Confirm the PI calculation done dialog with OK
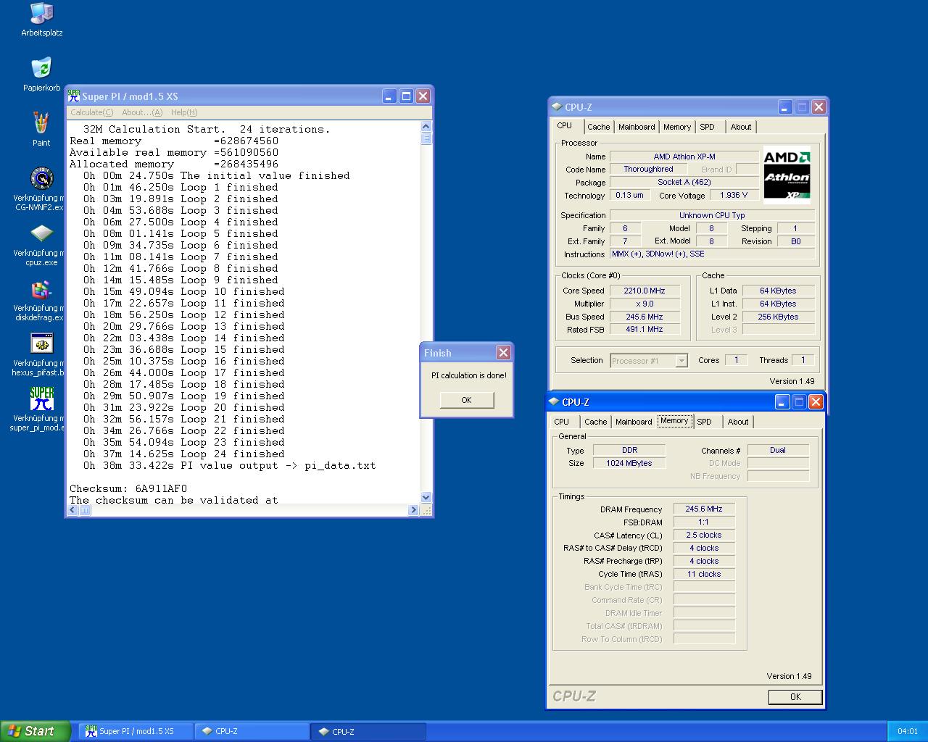 [466, 400]
